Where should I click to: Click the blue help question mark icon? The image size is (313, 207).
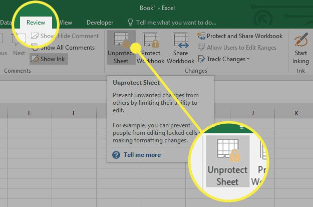coord(116,155)
